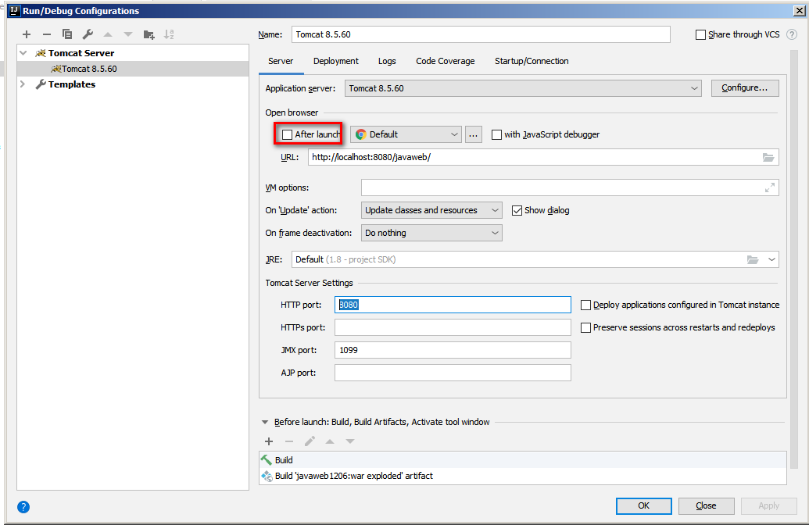Image resolution: width=809 pixels, height=525 pixels.
Task: Select Tomcat 8.5.60 configuration in tree
Action: click(x=133, y=69)
